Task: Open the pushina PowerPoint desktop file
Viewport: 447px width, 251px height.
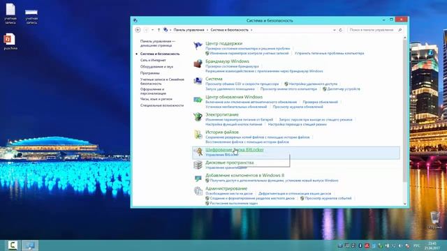Action: point(10,42)
